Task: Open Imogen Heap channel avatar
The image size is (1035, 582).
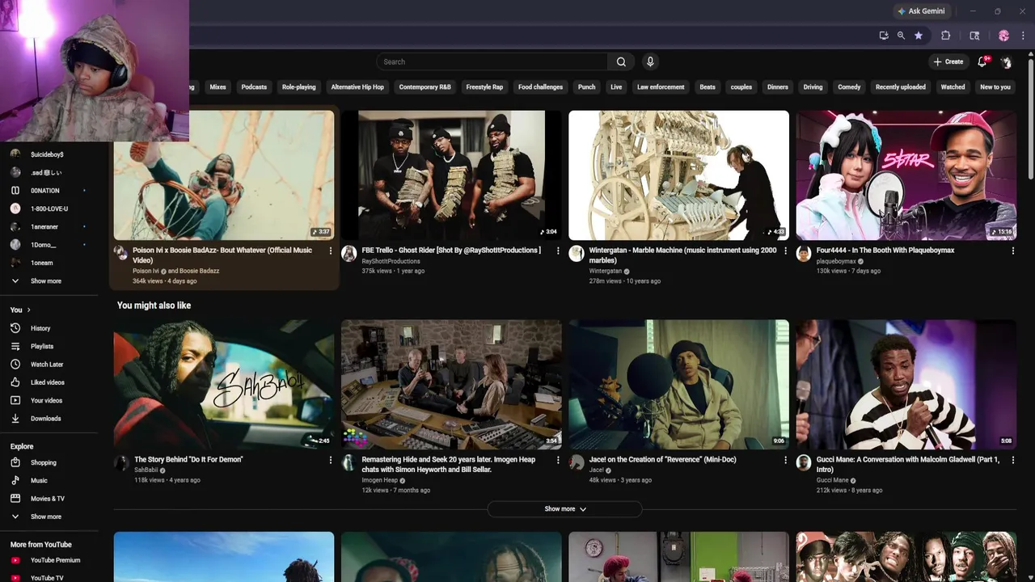Action: click(349, 463)
